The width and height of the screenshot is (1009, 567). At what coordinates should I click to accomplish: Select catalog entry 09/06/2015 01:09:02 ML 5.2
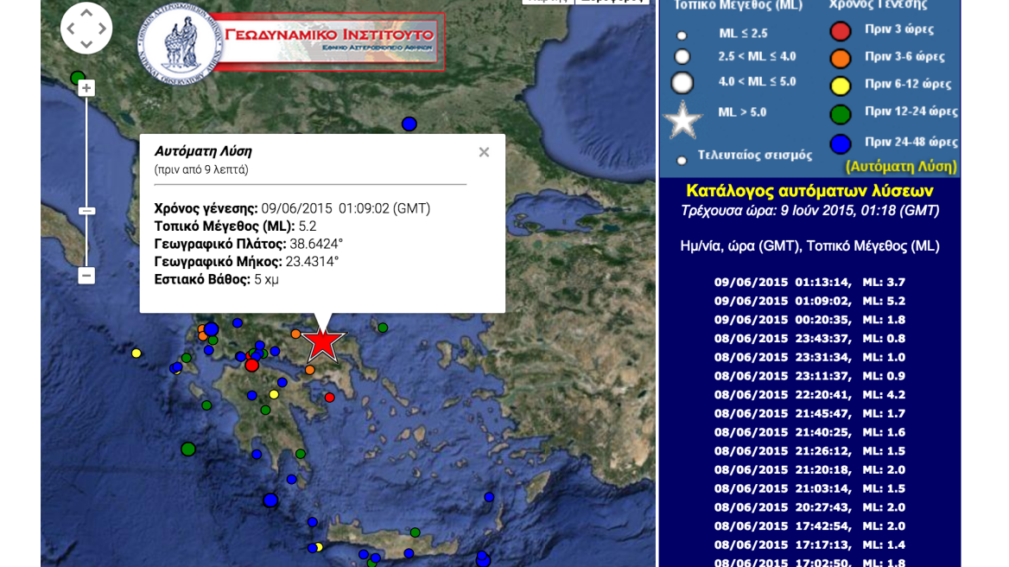809,300
